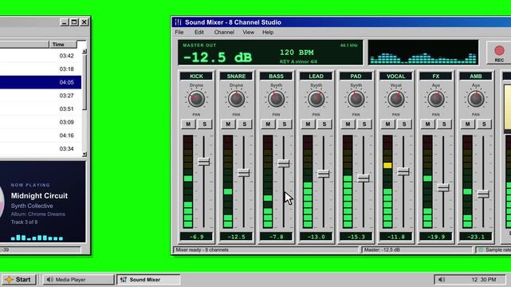Select the playlist row with time 04:16
The width and height of the screenshot is (511, 287).
[41, 136]
